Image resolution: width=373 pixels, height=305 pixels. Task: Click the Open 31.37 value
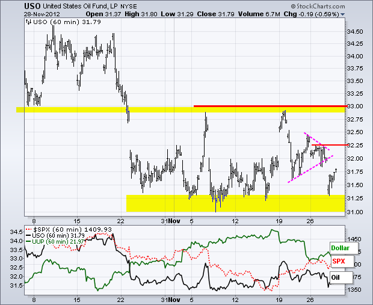click(103, 14)
